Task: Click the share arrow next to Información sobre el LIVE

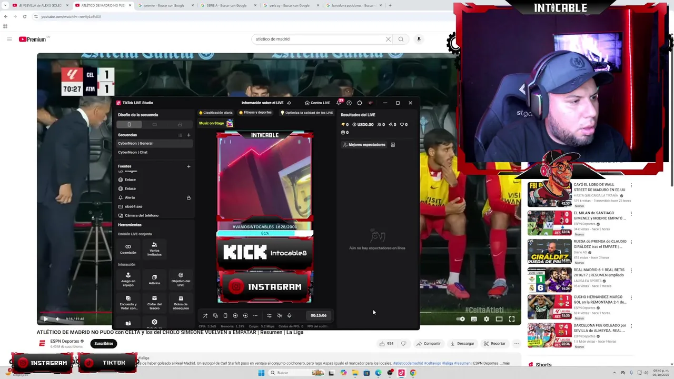Action: (289, 103)
